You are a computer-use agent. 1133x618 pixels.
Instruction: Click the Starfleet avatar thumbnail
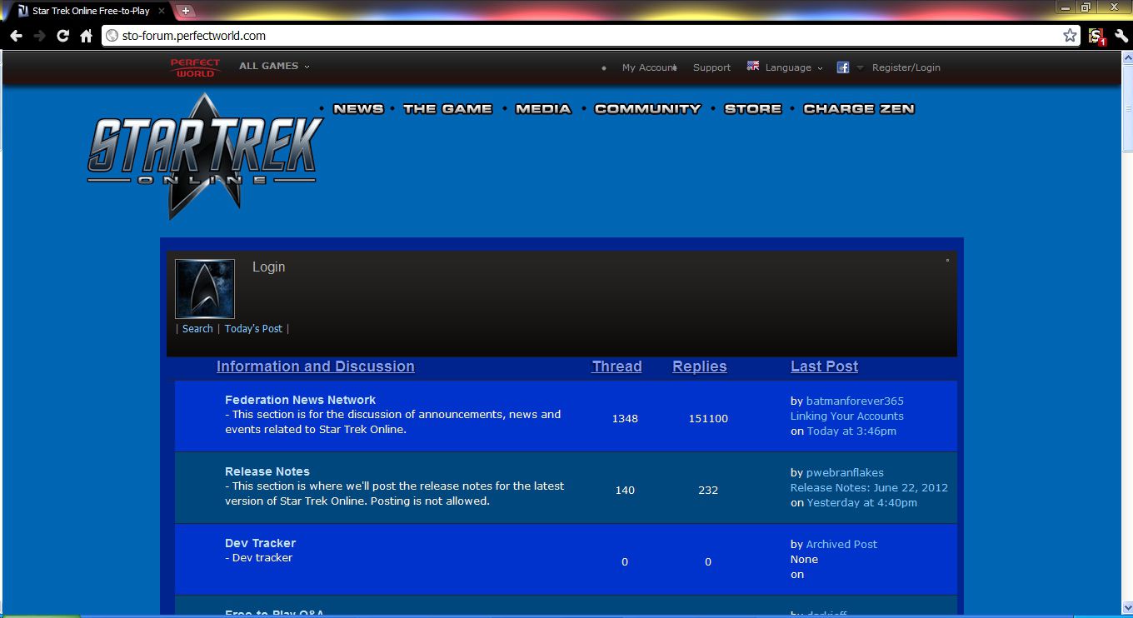point(205,289)
